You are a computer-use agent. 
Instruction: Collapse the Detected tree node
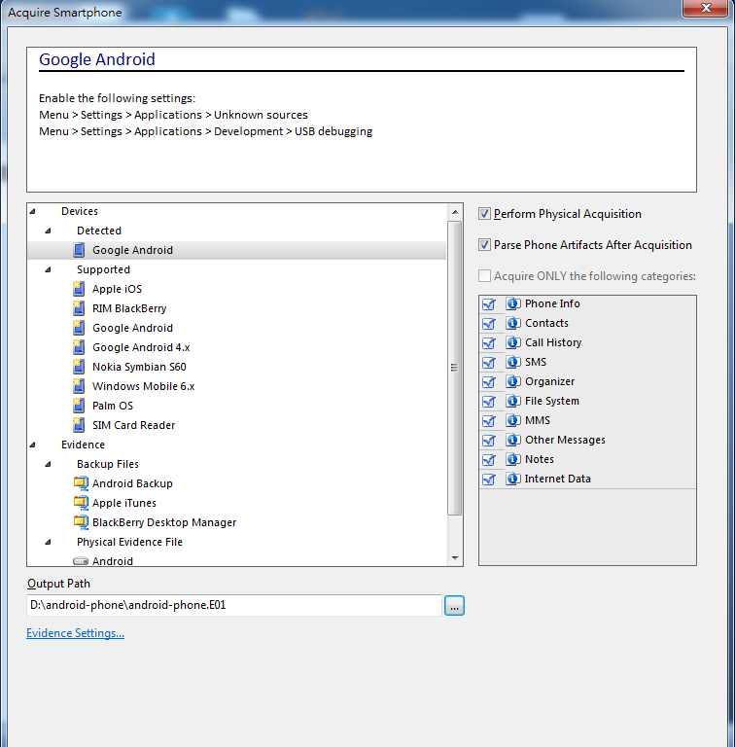[48, 231]
